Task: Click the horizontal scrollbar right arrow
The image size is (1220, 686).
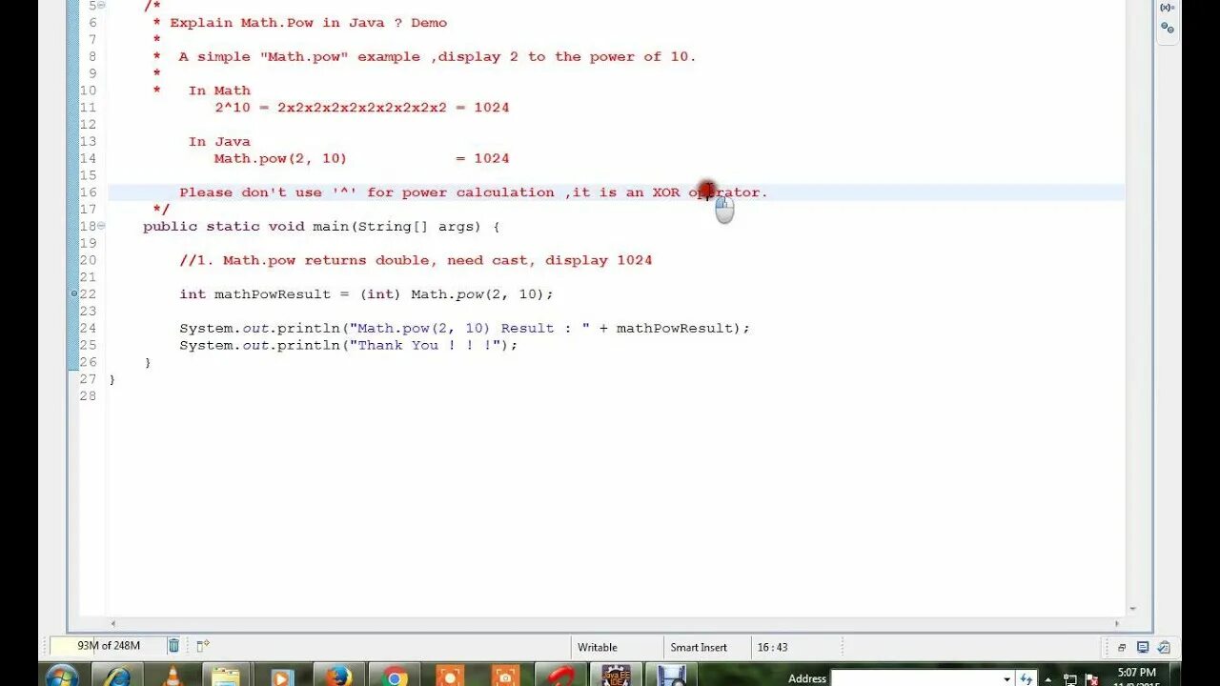Action: 1117,624
